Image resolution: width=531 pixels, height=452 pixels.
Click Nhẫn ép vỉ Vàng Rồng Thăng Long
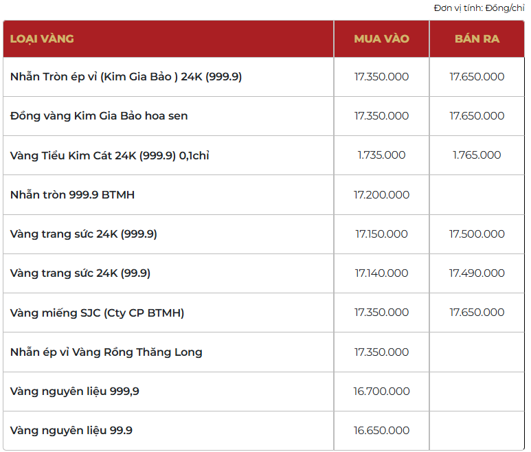point(106,352)
